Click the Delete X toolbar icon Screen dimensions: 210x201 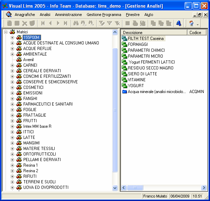point(25,23)
